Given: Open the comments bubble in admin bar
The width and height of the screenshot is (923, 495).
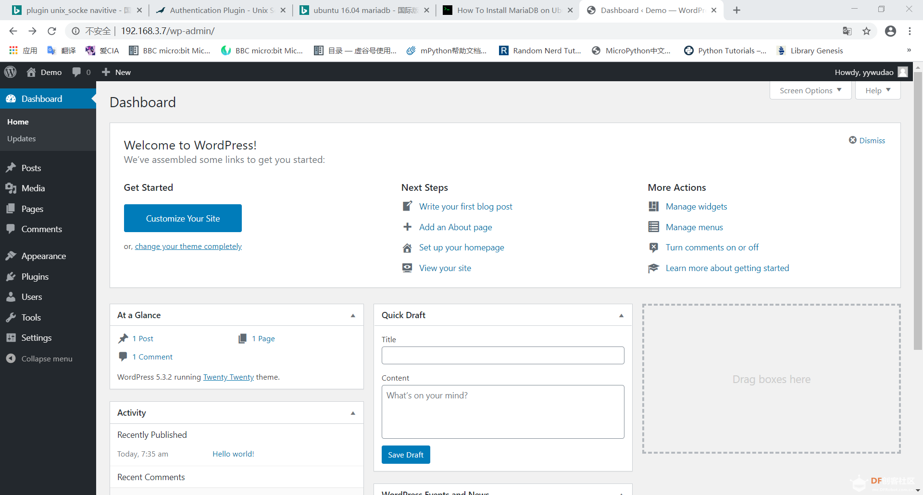Looking at the screenshot, I should (x=76, y=72).
